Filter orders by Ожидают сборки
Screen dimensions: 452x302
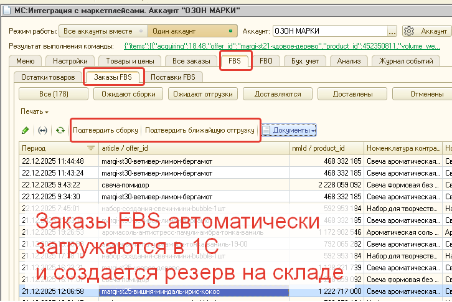click(128, 94)
